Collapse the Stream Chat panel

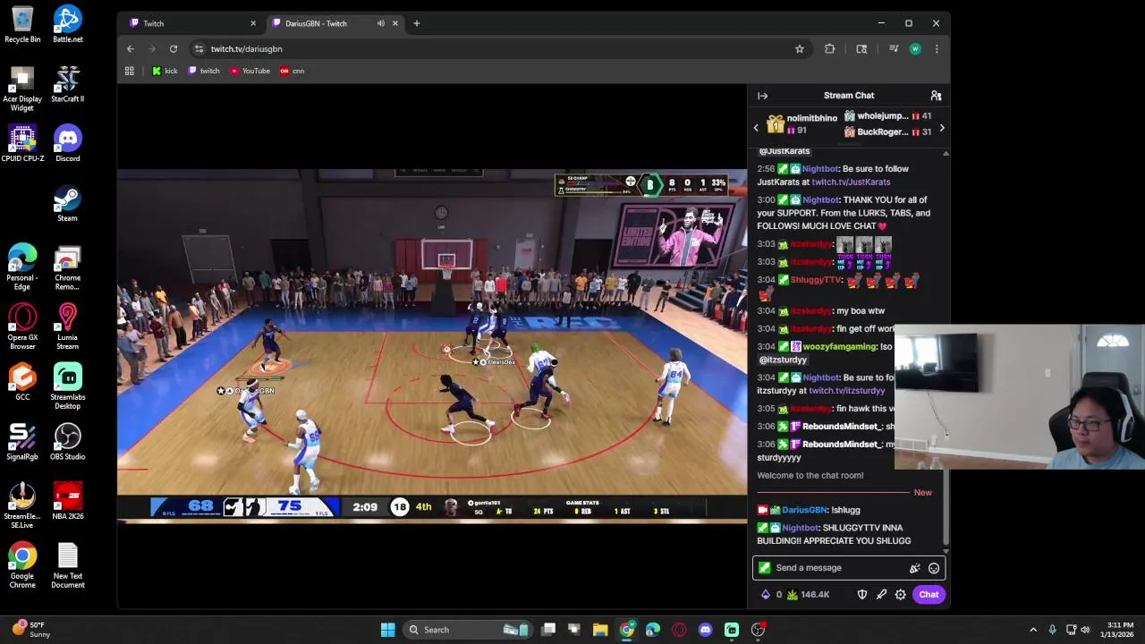click(x=762, y=96)
